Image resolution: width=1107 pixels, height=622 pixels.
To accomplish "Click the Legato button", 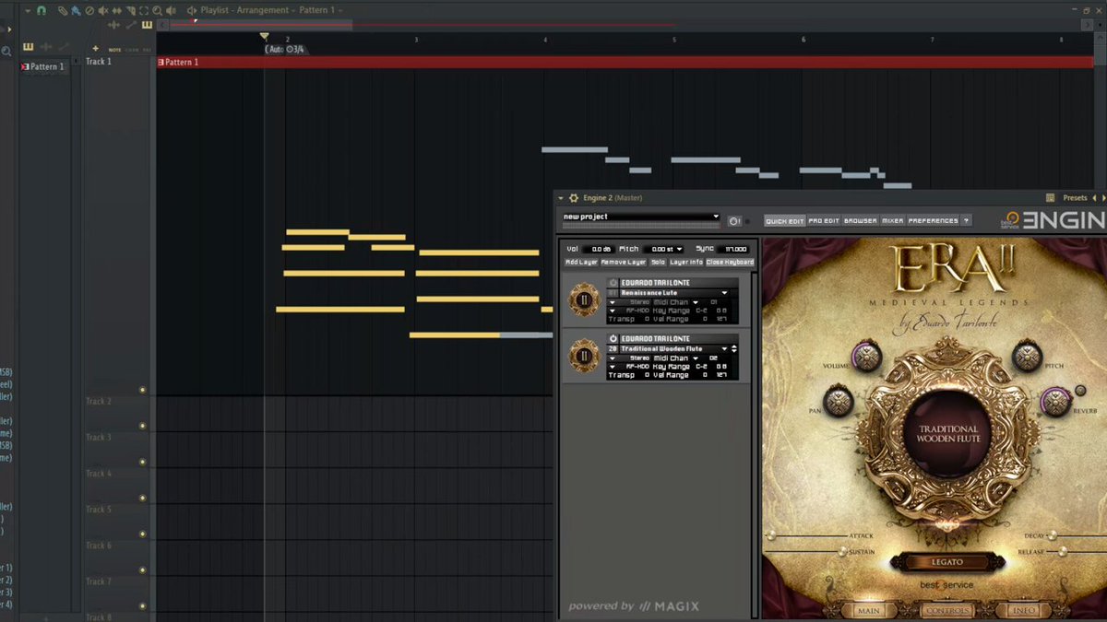I will pyautogui.click(x=946, y=561).
